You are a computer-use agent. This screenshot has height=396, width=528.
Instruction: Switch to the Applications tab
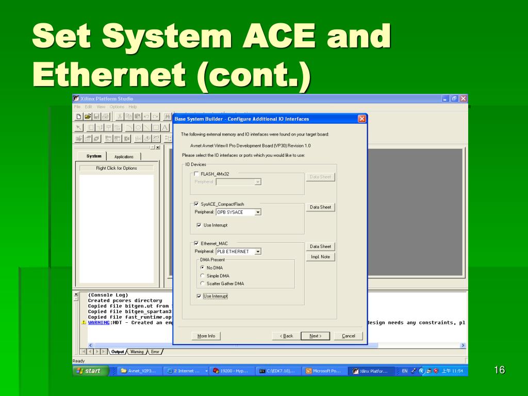coord(124,157)
